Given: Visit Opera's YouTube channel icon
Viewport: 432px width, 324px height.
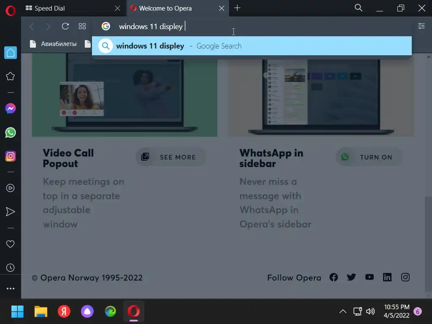Looking at the screenshot, I should 370,277.
